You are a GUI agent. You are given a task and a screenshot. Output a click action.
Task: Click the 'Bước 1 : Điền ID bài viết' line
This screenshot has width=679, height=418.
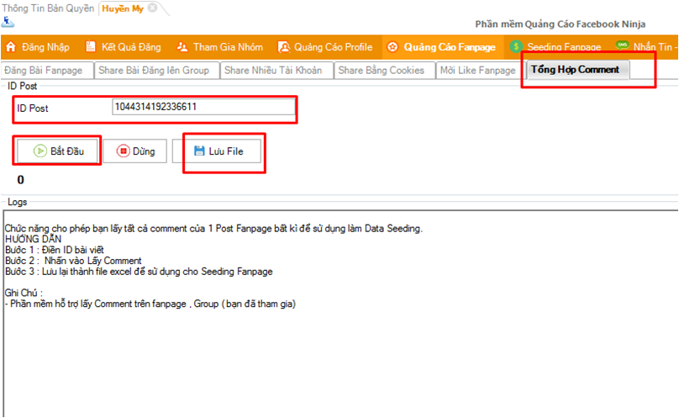coord(55,250)
